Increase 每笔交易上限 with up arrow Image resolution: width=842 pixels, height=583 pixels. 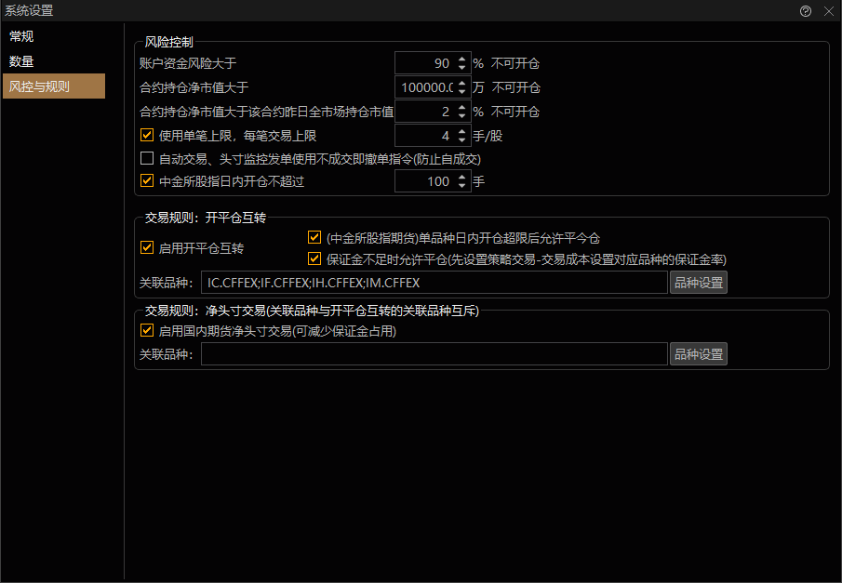coord(461,131)
